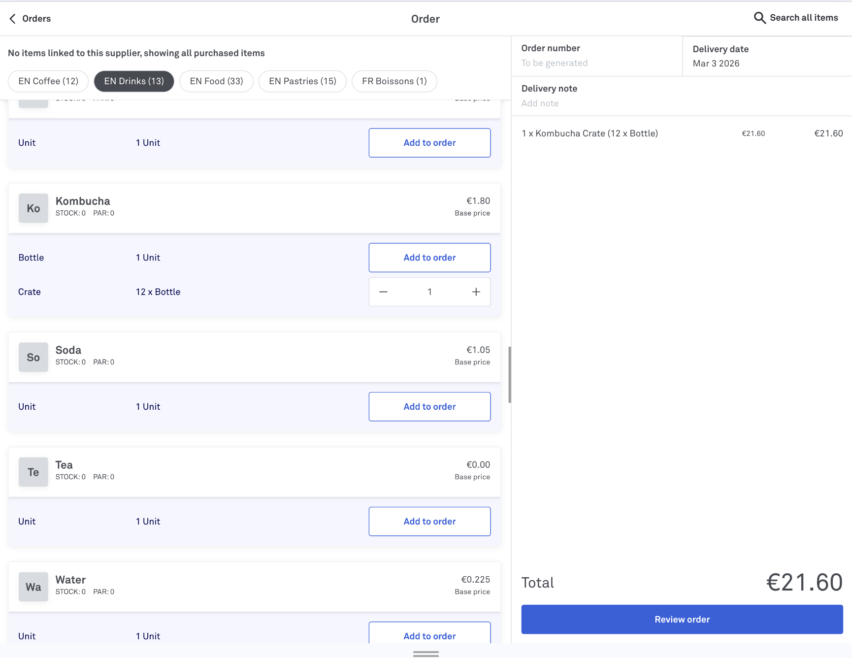Select the Kombucha Crate order line
Viewport: 852px width, 658px height.
pyautogui.click(x=590, y=133)
